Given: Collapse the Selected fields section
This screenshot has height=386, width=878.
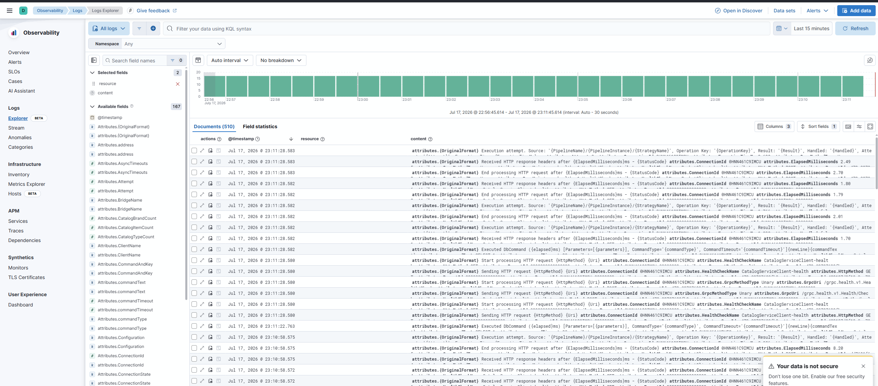Looking at the screenshot, I should 92,73.
